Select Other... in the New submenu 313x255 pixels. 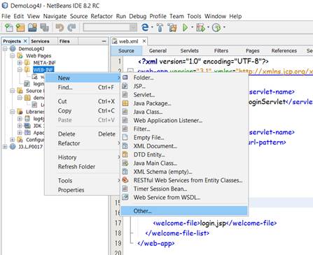coord(184,211)
